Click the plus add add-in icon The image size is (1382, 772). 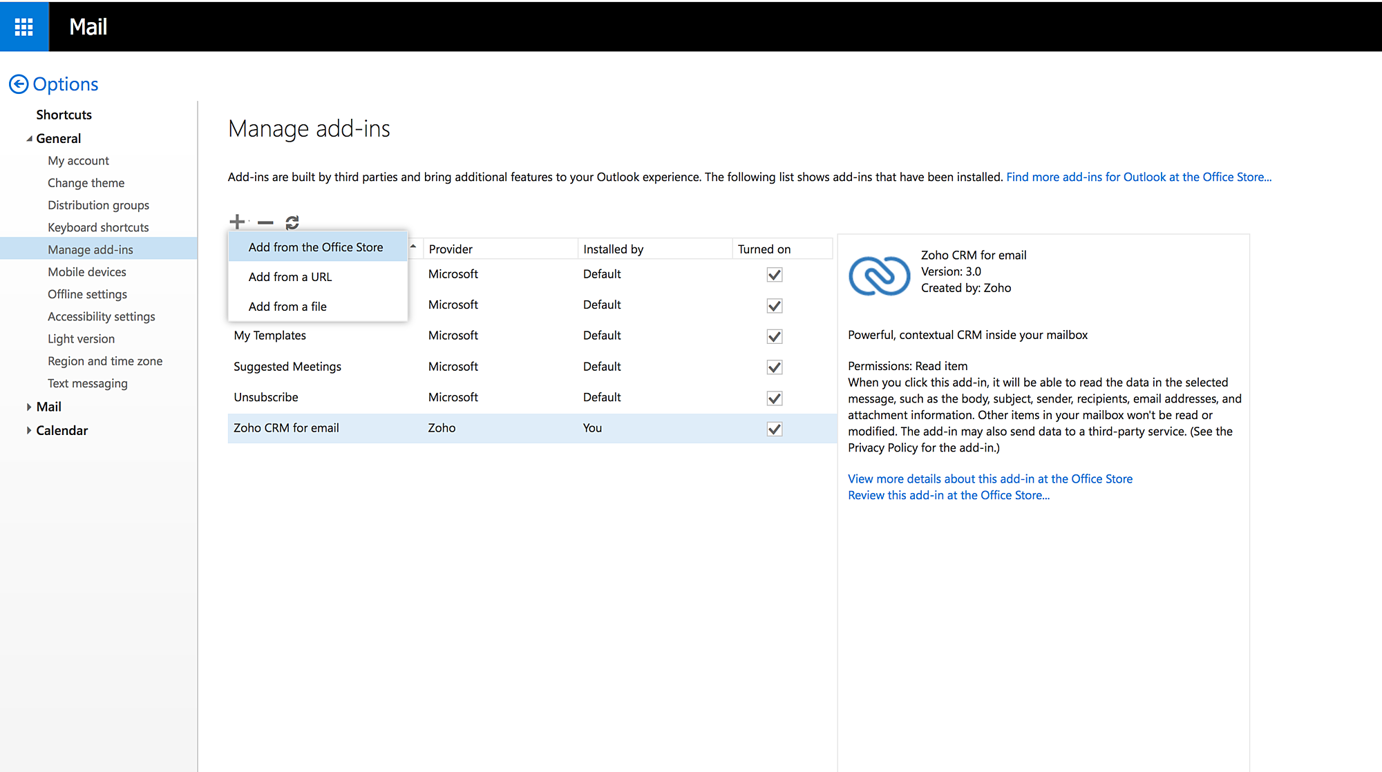tap(237, 222)
